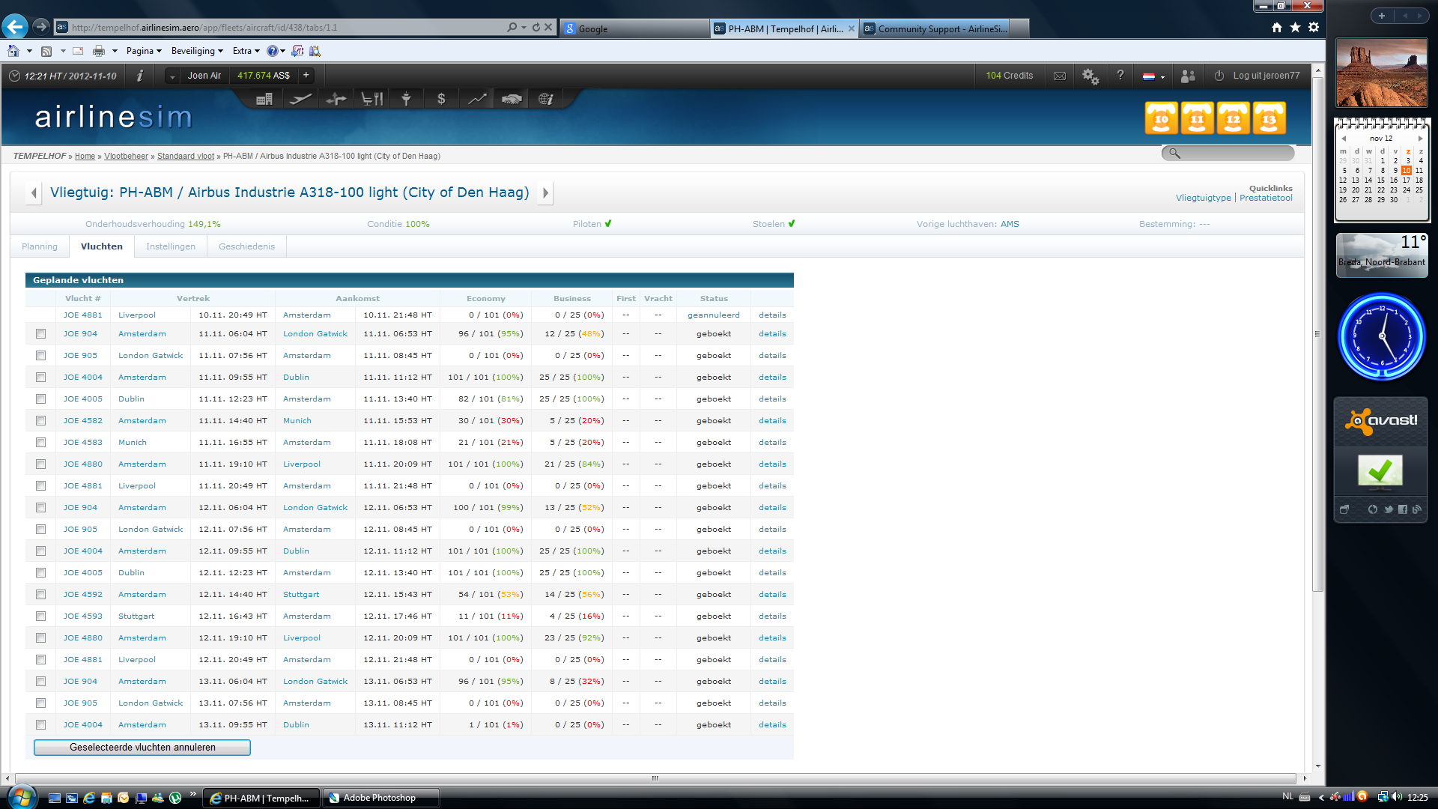1438x809 pixels.
Task: Open the dollar sign finances icon
Action: click(441, 99)
